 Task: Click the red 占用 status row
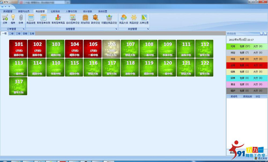(247, 65)
